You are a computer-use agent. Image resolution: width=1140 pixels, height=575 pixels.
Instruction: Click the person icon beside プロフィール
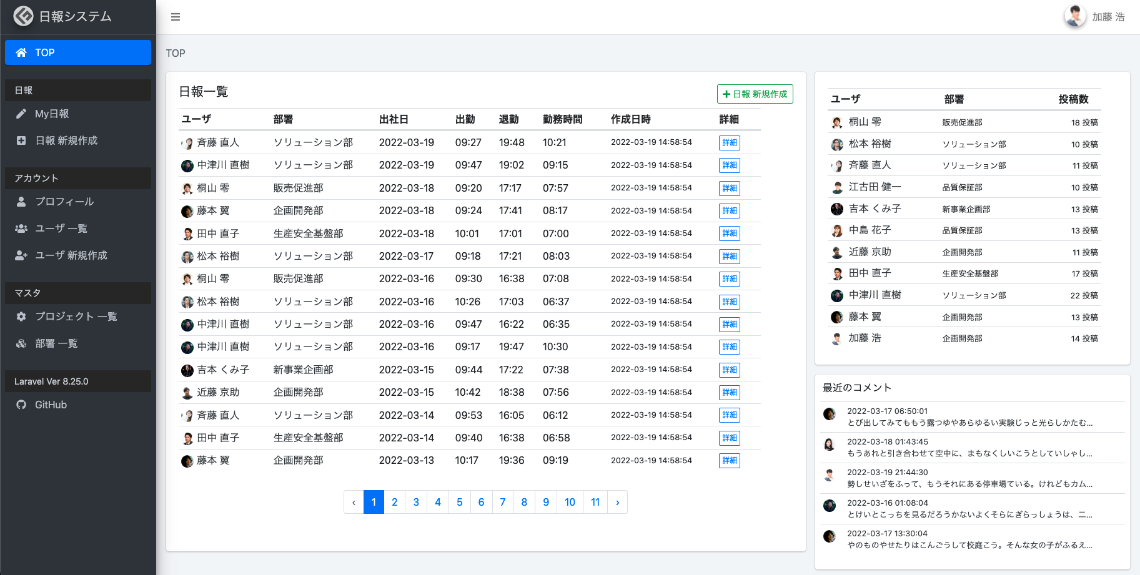tap(21, 202)
